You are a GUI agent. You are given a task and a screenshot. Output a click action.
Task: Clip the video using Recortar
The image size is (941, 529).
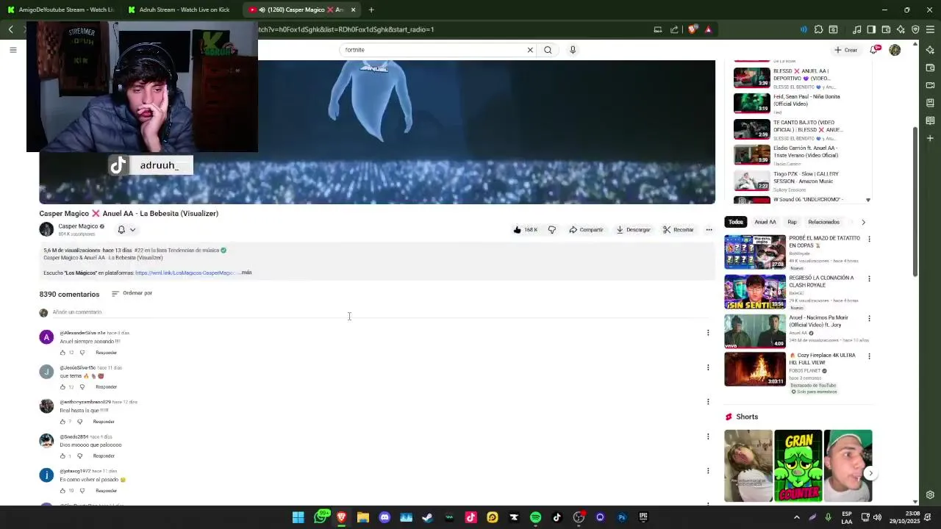pyautogui.click(x=678, y=230)
